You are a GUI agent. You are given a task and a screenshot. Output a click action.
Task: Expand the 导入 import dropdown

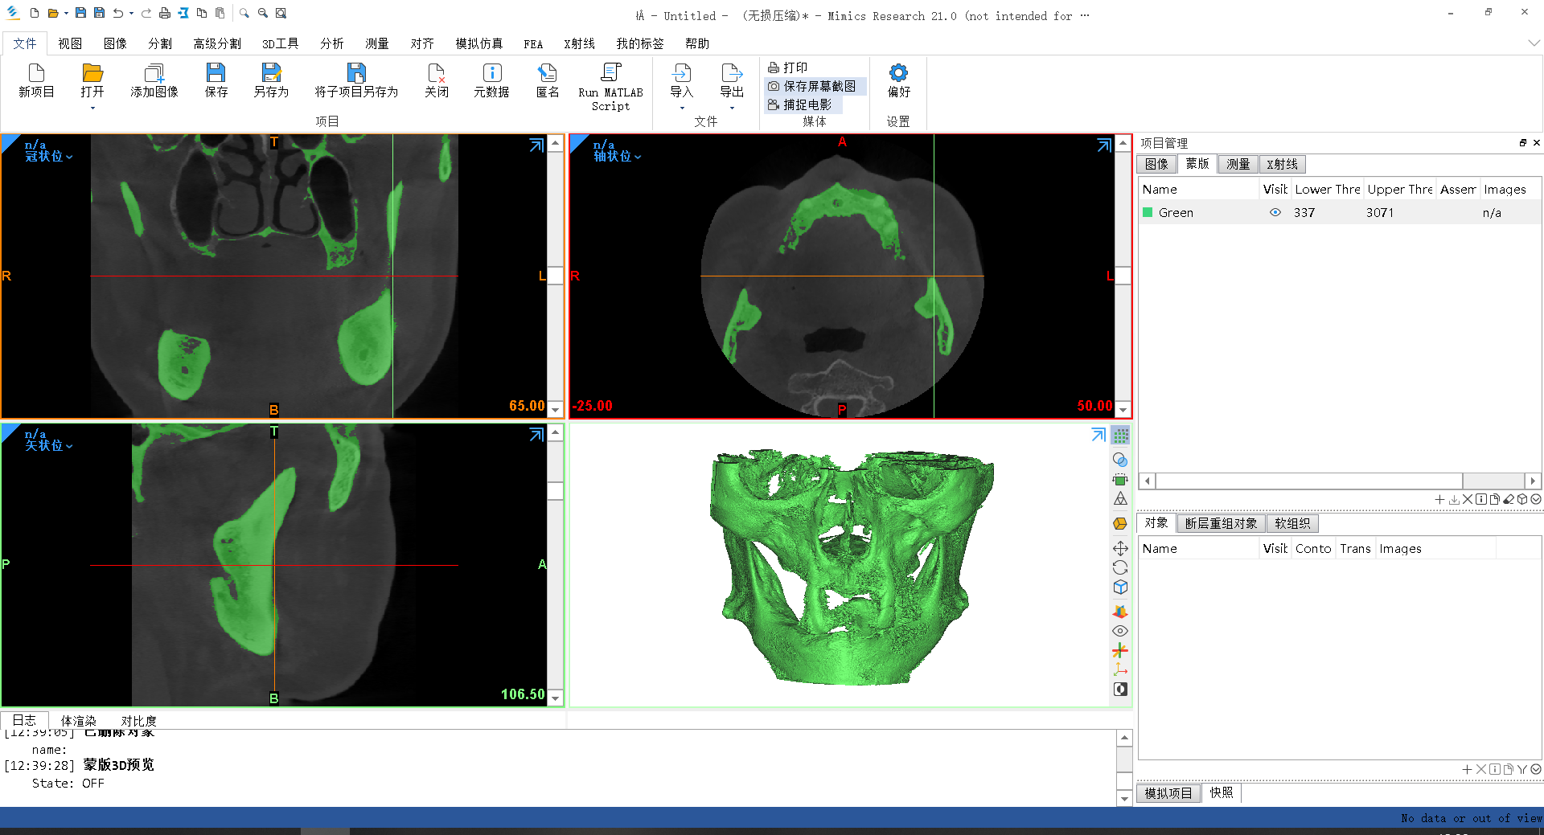pos(682,108)
